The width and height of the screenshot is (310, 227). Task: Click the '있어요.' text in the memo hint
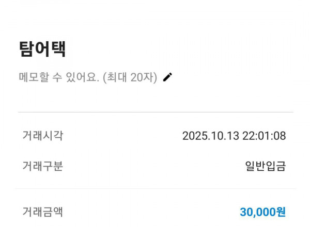point(83,78)
